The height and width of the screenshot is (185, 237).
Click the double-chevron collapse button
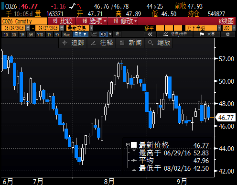pos(150,34)
